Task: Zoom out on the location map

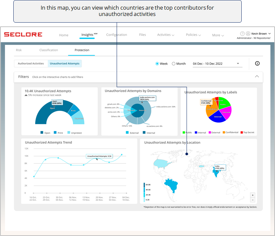Action: pyautogui.click(x=253, y=200)
